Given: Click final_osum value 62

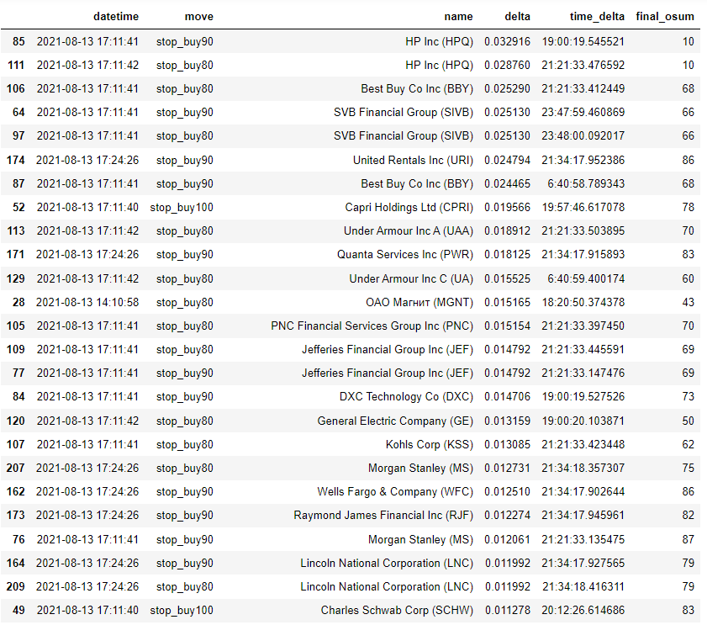Looking at the screenshot, I should 688,444.
